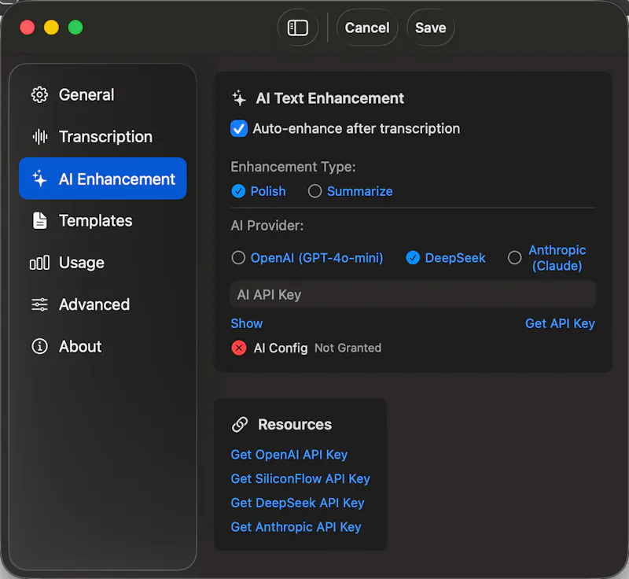This screenshot has height=579, width=629.
Task: Click the sparkle icon beside AI Text Enhancement
Action: point(239,98)
